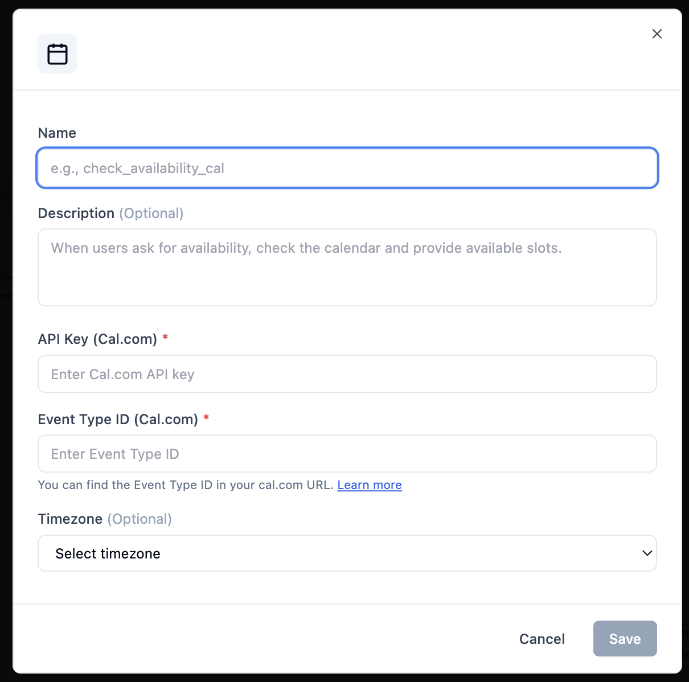Focus the Name input field
The image size is (689, 682).
pyautogui.click(x=347, y=169)
